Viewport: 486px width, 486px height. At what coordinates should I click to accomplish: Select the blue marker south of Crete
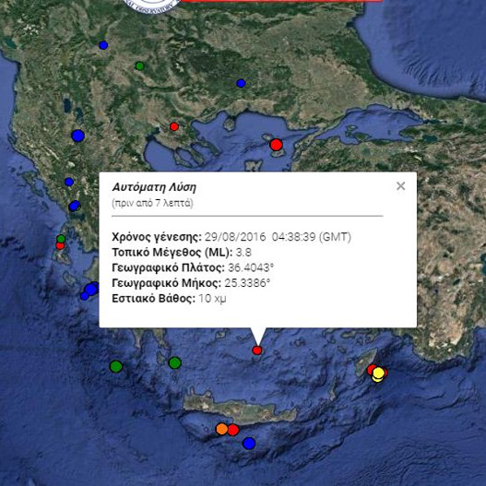click(249, 444)
